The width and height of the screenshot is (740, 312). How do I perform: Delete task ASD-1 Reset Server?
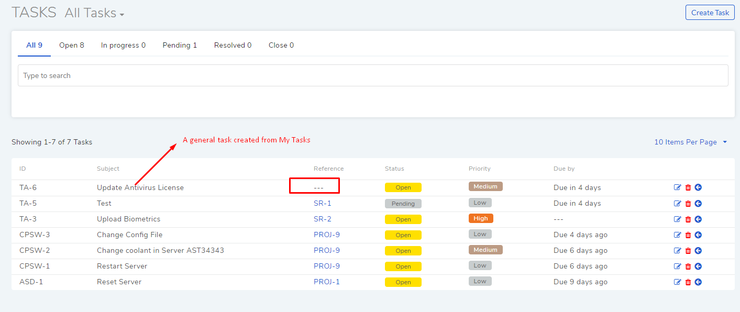coord(688,282)
